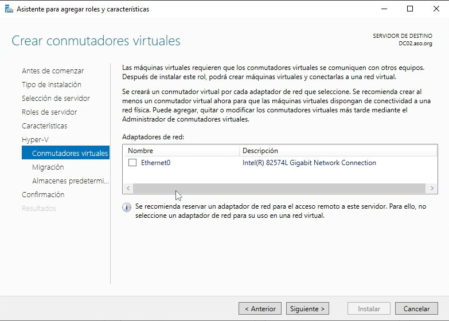Navigate to Selección de servidor
Screen dimensions: 449x321
56,99
